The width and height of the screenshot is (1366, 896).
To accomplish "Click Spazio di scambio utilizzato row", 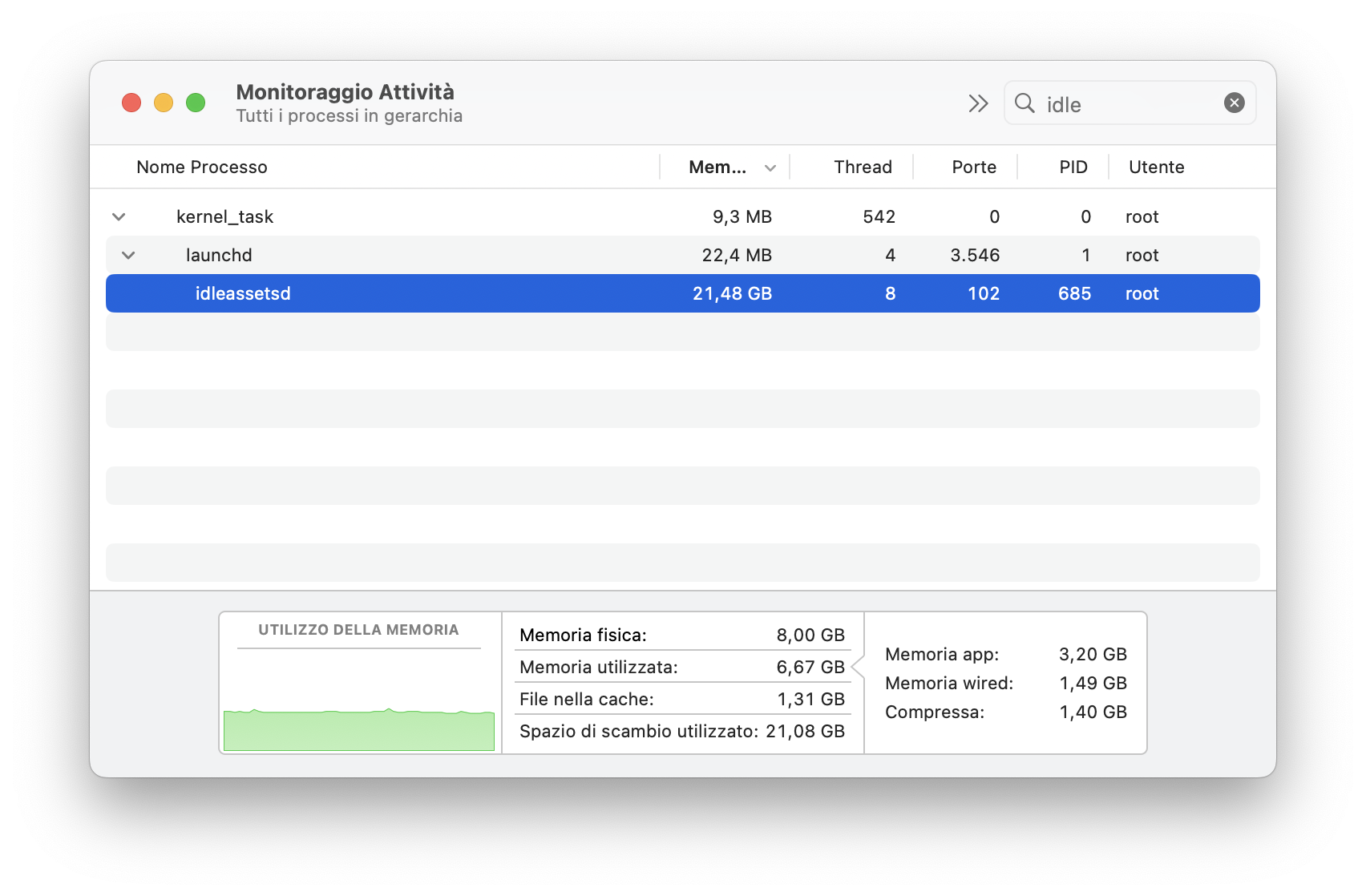I will (x=682, y=731).
